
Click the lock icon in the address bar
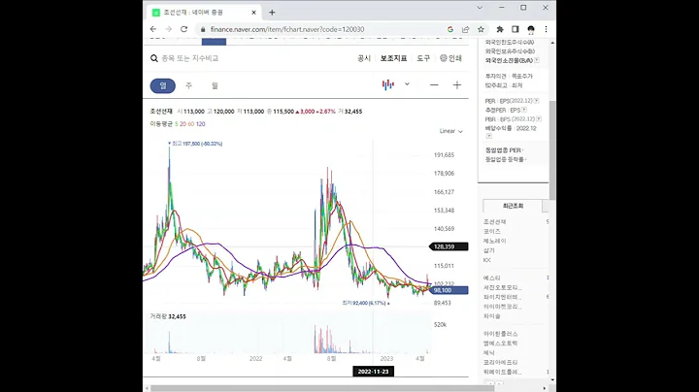203,29
